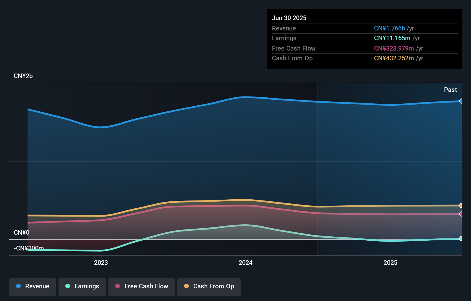This screenshot has height=301, width=471.
Task: Click the CN¥323.979m free cash flow value
Action: point(394,48)
